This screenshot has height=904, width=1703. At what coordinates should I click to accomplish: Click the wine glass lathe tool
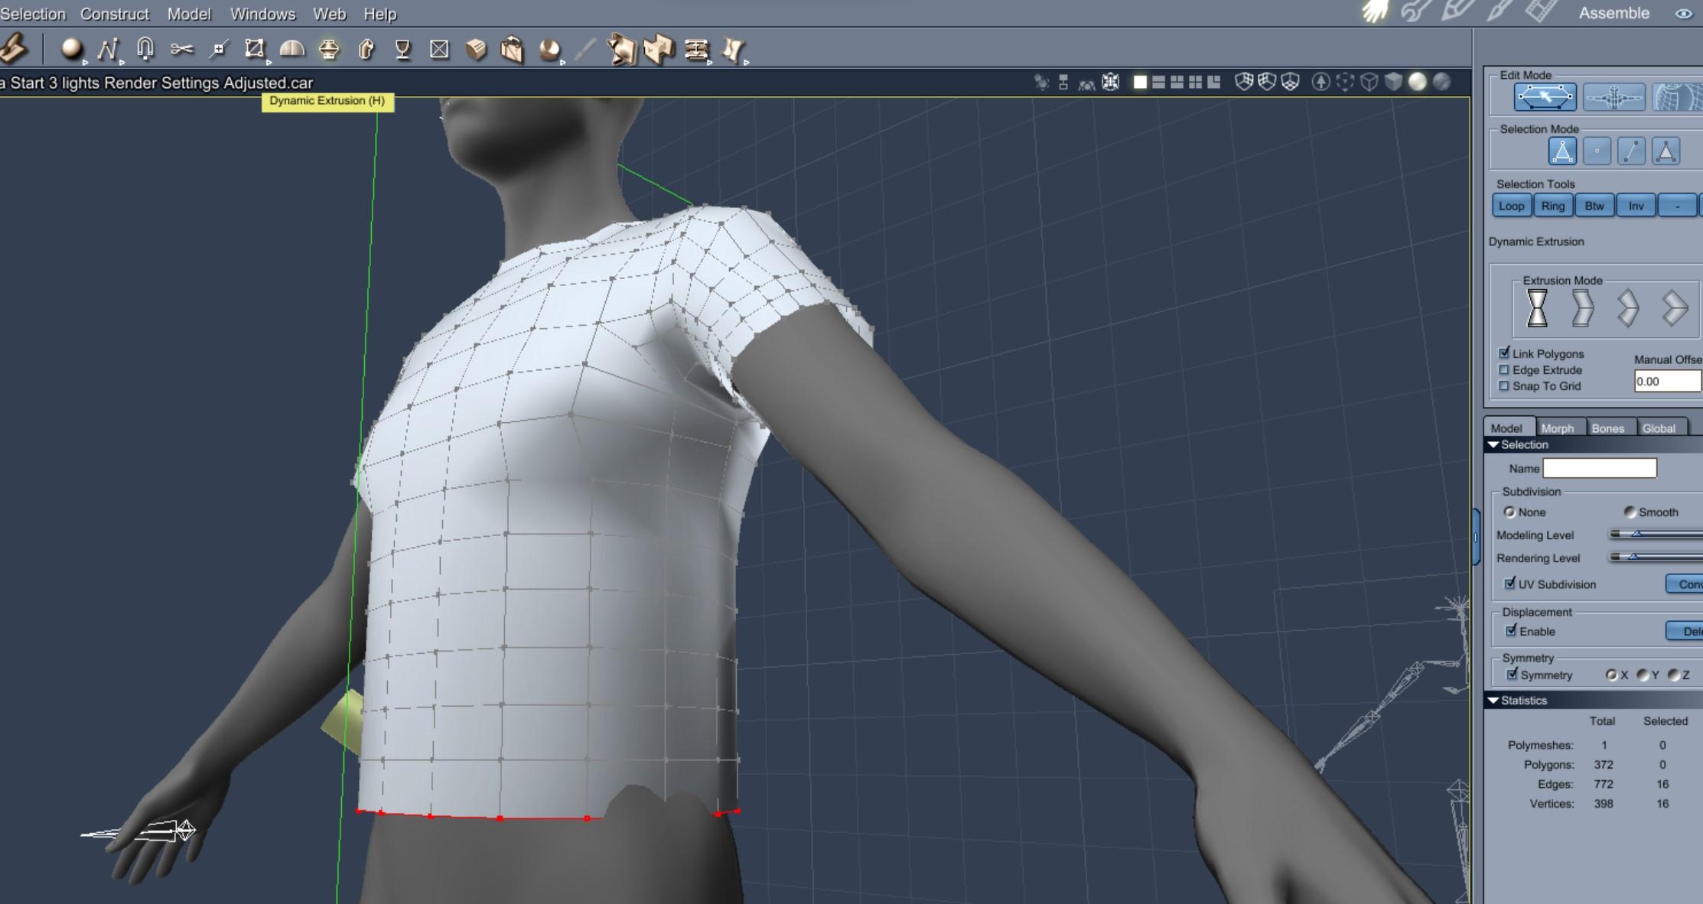(402, 50)
